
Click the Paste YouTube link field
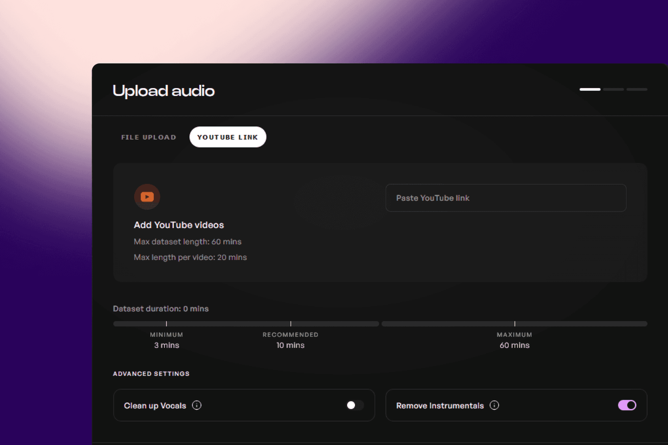click(x=506, y=198)
